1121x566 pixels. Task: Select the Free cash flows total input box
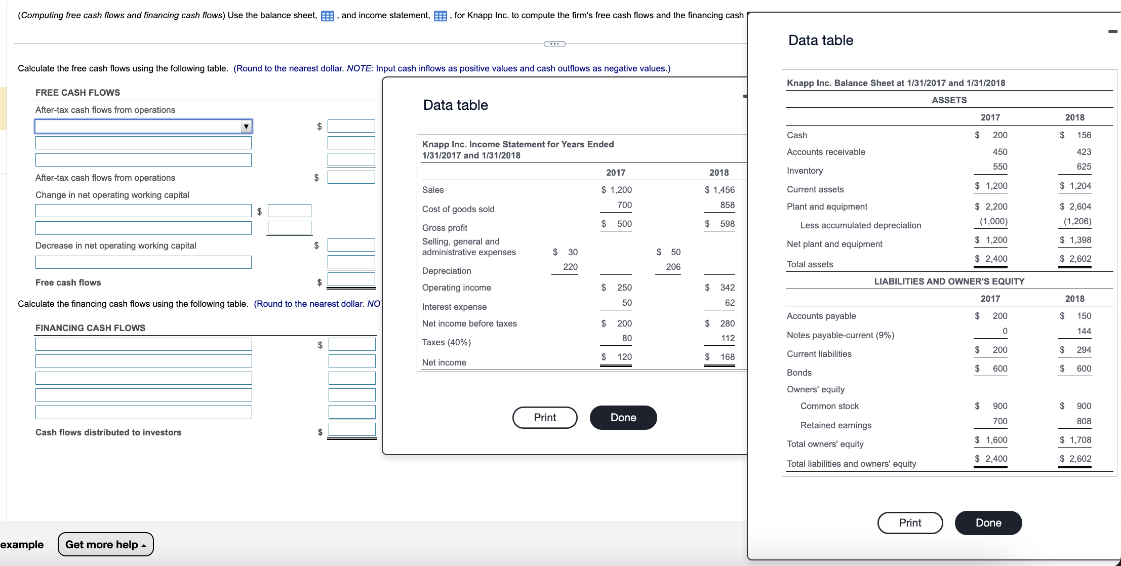point(351,279)
